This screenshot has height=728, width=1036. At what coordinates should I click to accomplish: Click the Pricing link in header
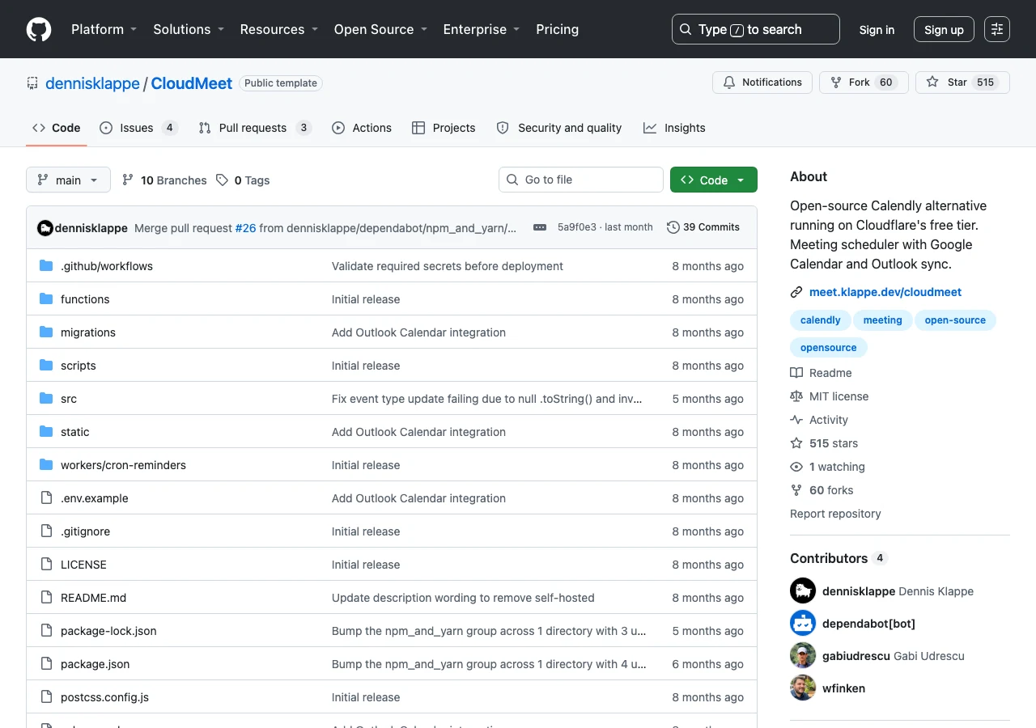point(557,29)
